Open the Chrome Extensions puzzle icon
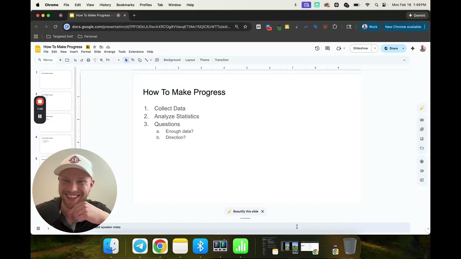This screenshot has height=259, width=461. coord(335,27)
